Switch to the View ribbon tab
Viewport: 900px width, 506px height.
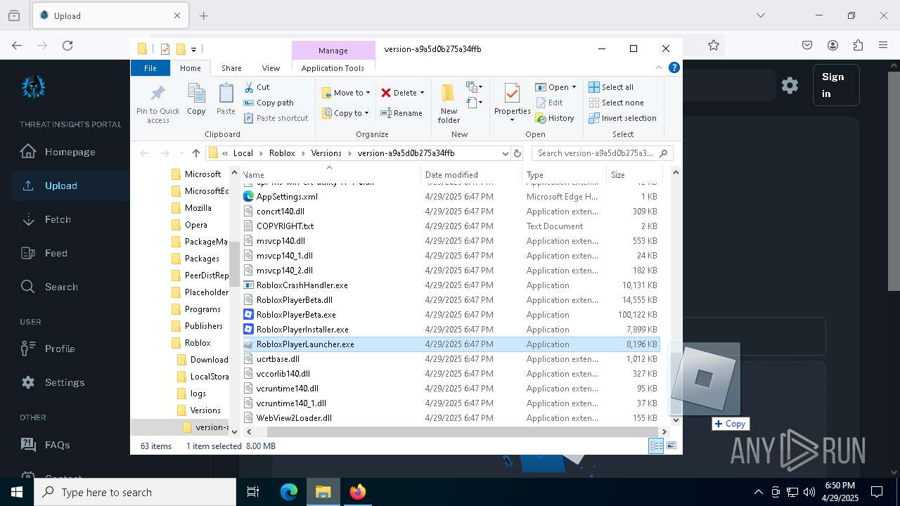click(271, 68)
